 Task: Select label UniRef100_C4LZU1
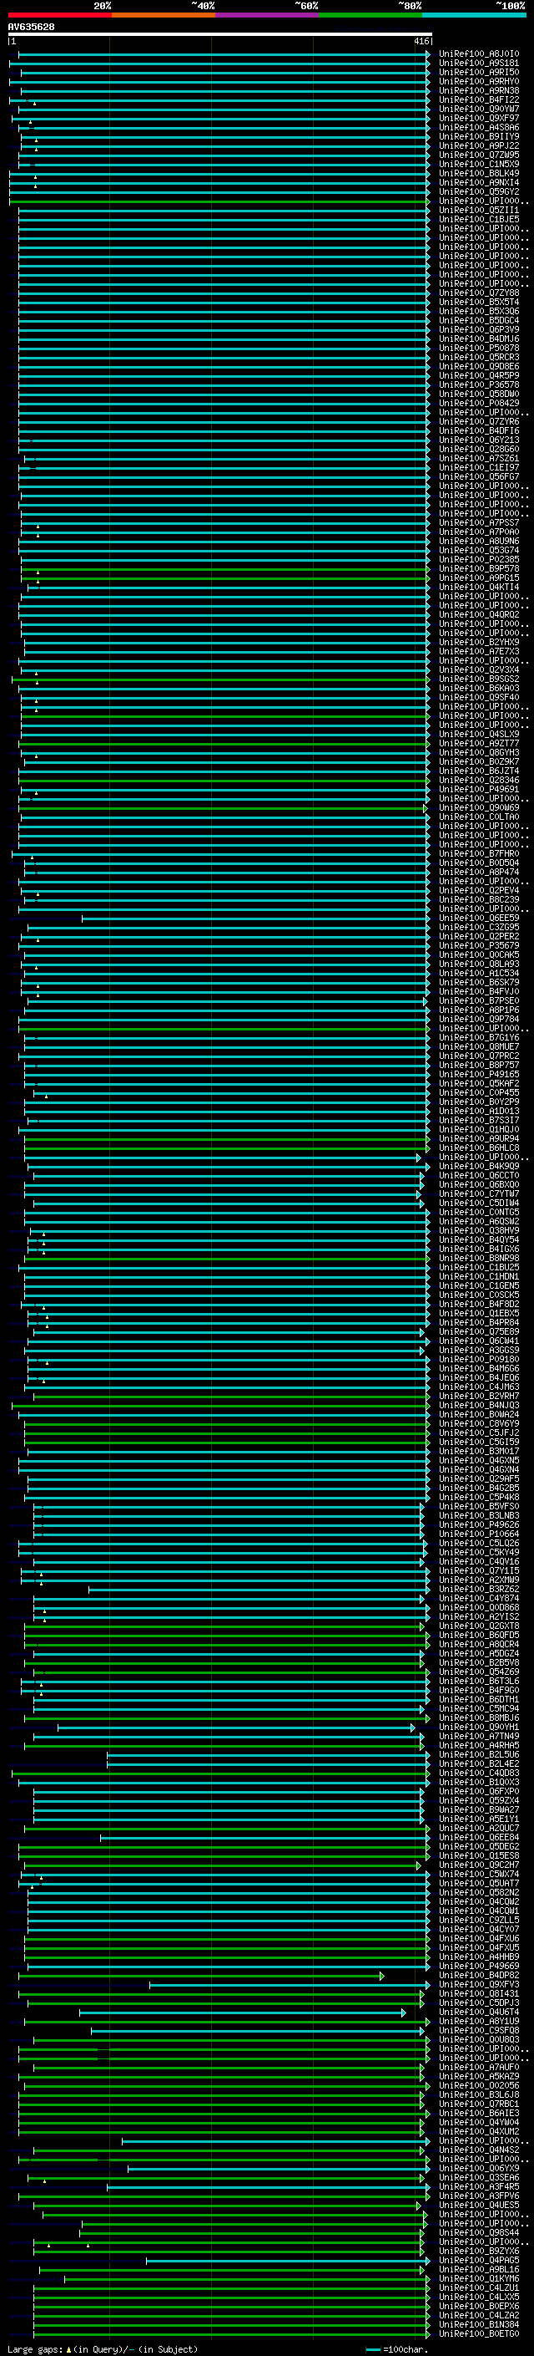point(478,2287)
